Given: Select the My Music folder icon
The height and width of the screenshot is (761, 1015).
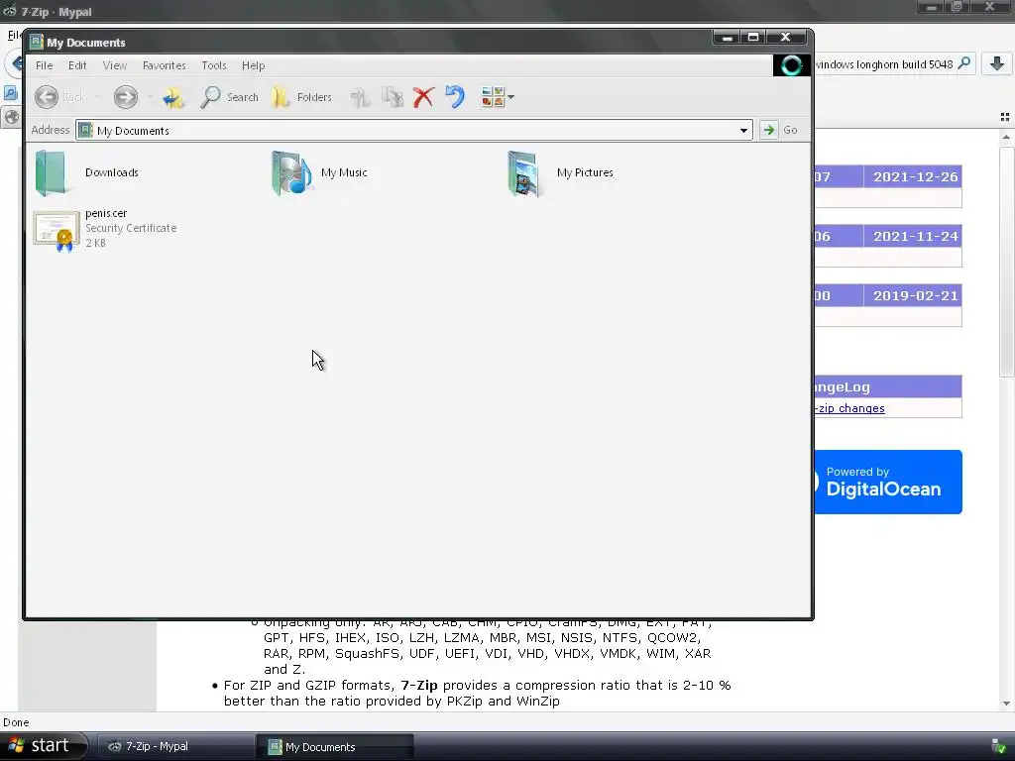Looking at the screenshot, I should [292, 172].
